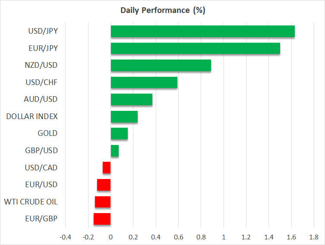325x245 pixels.
Task: Select the red EUR/GBP bar
Action: coord(102,219)
